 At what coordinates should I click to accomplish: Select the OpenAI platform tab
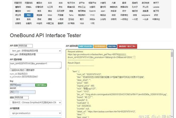click(x=92, y=11)
